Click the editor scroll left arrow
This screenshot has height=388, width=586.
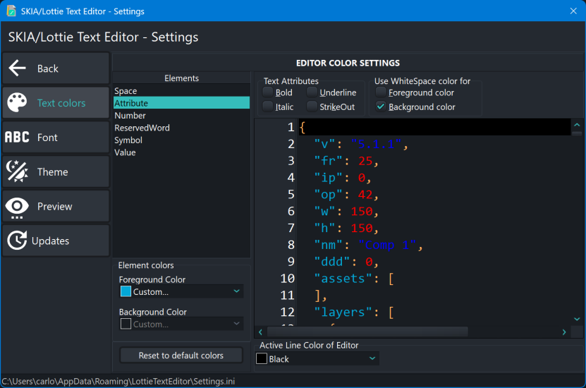pyautogui.click(x=260, y=332)
